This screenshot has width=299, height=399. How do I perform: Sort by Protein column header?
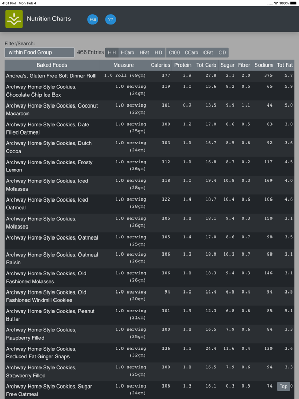click(183, 65)
